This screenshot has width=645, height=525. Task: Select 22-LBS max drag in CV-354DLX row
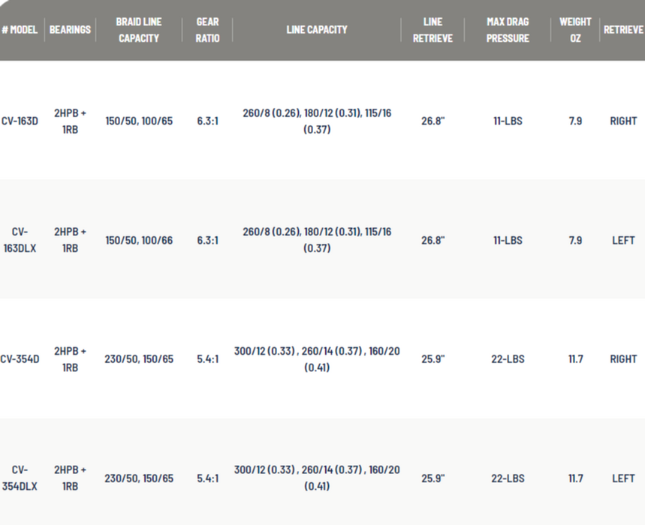coord(508,478)
